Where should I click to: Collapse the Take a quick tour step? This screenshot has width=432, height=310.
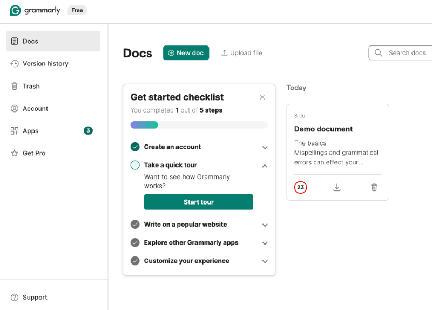(265, 166)
